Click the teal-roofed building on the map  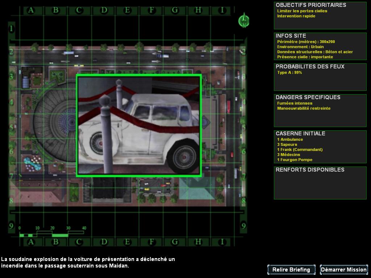[x=196, y=187]
